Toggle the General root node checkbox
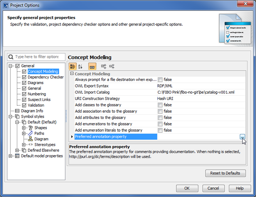The height and width of the screenshot is (197, 256). 17,66
